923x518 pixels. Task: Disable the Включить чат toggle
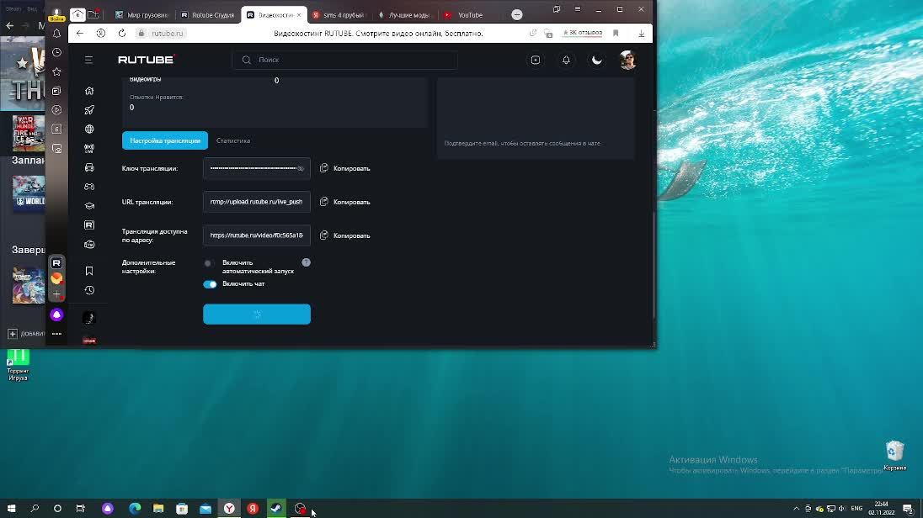coord(211,284)
